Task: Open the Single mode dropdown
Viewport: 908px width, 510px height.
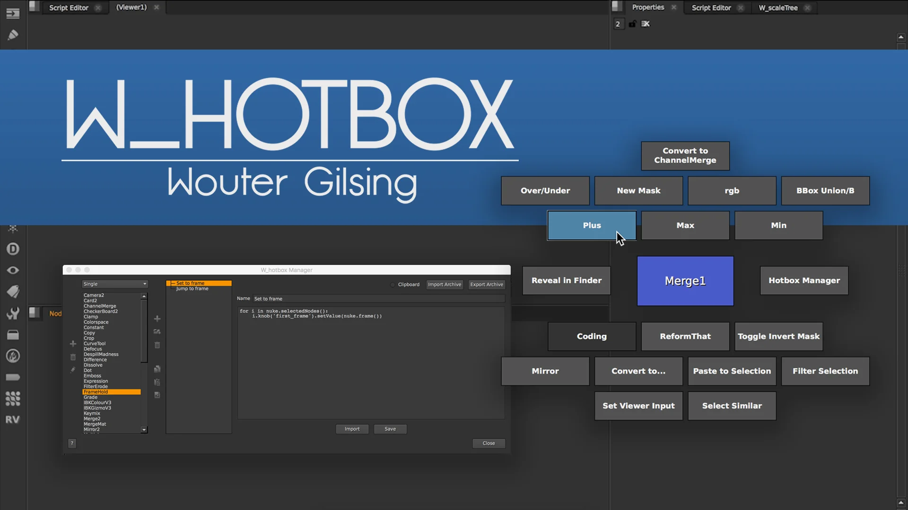Action: pos(115,284)
